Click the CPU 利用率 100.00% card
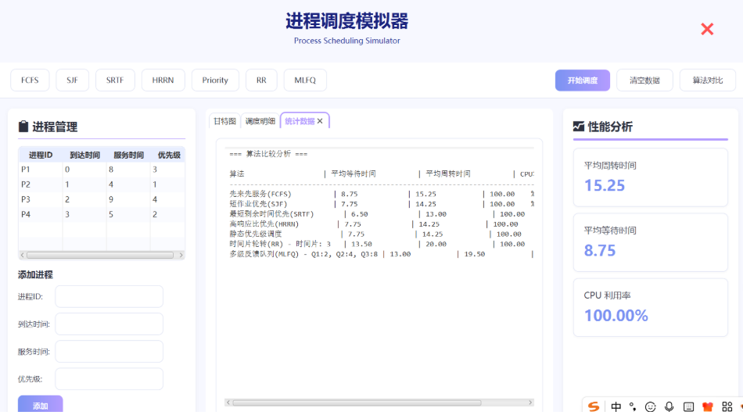 point(650,307)
